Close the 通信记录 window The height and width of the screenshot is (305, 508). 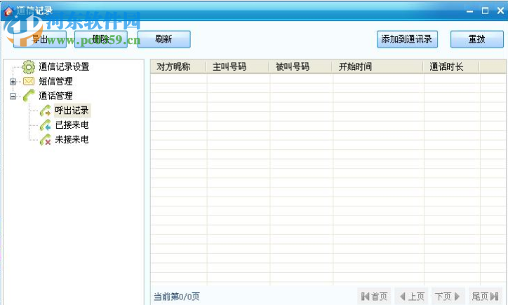point(500,10)
